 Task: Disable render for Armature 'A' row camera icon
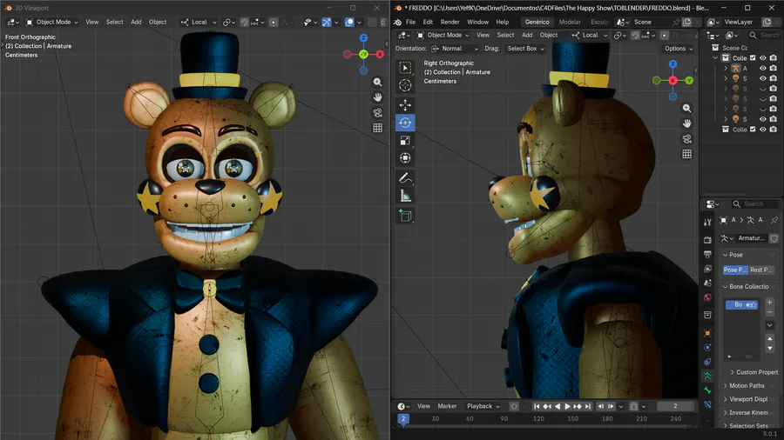click(x=774, y=69)
